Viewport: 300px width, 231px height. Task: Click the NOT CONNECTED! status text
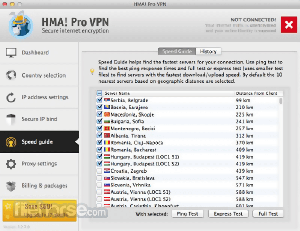point(253,20)
